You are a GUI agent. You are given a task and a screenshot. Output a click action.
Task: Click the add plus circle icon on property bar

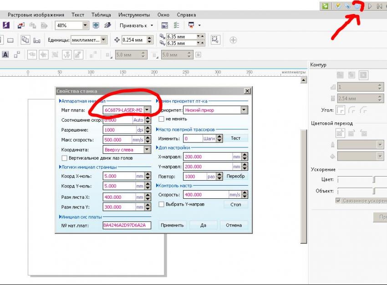233,40
